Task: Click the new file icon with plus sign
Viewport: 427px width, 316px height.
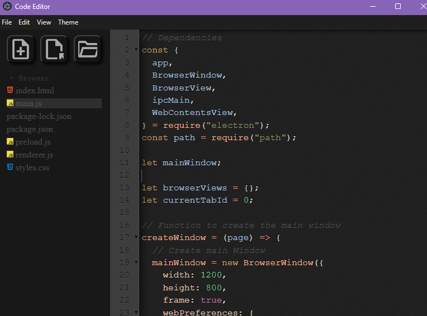Action: [21, 49]
